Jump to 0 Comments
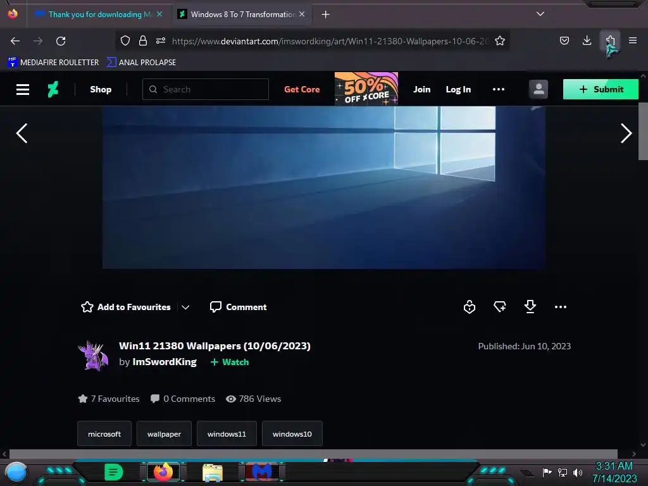Screen dimensions: 648x486 (183, 399)
